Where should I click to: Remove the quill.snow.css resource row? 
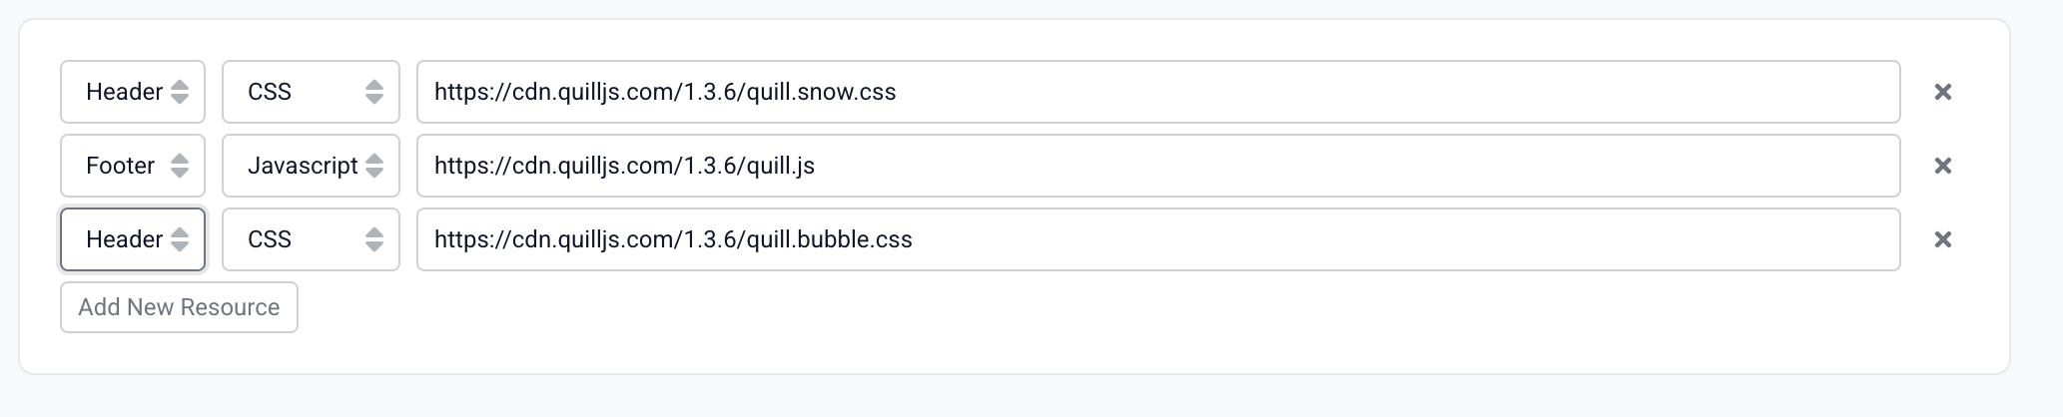coord(1942,92)
